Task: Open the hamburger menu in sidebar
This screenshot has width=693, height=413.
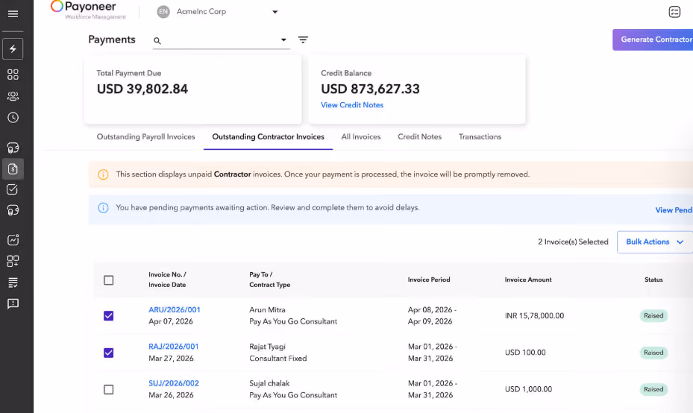Action: (13, 13)
